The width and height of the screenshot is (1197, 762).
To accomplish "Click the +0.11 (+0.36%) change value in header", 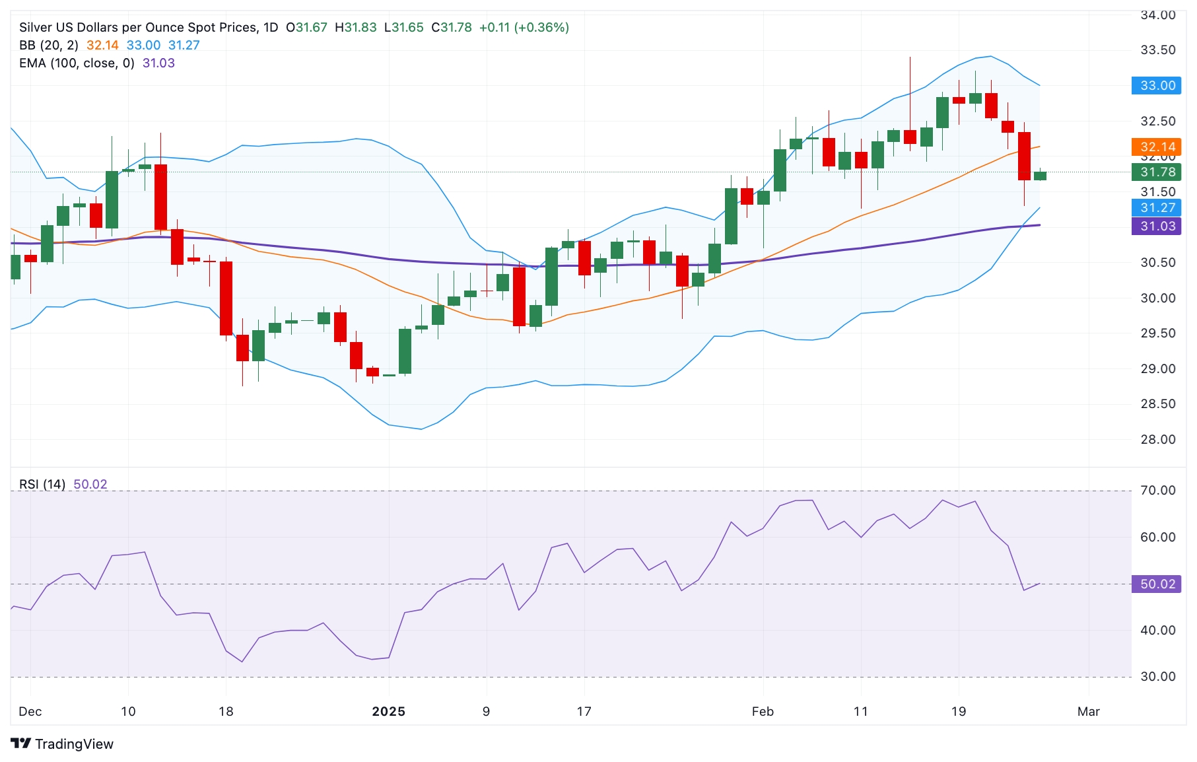I will coord(524,27).
